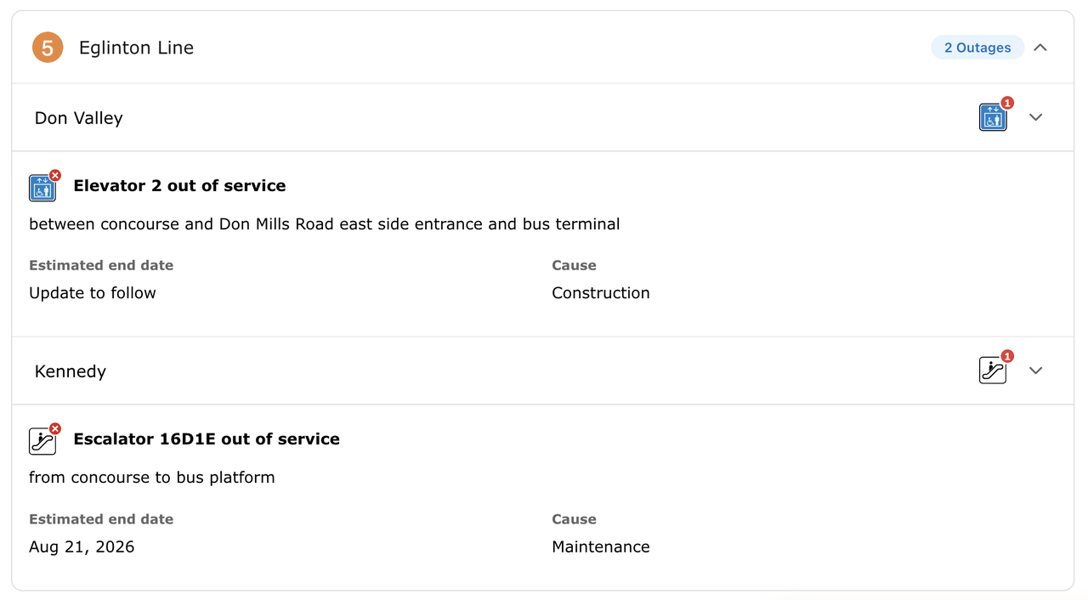Click the 2 Outages badge
This screenshot has height=600, width=1088.
(977, 48)
